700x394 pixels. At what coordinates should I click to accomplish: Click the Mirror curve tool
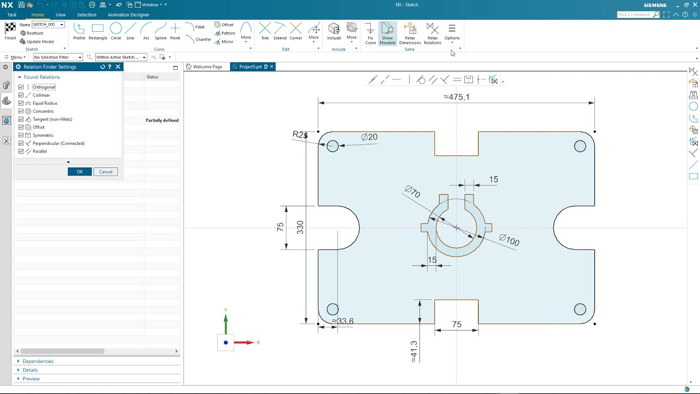[224, 42]
